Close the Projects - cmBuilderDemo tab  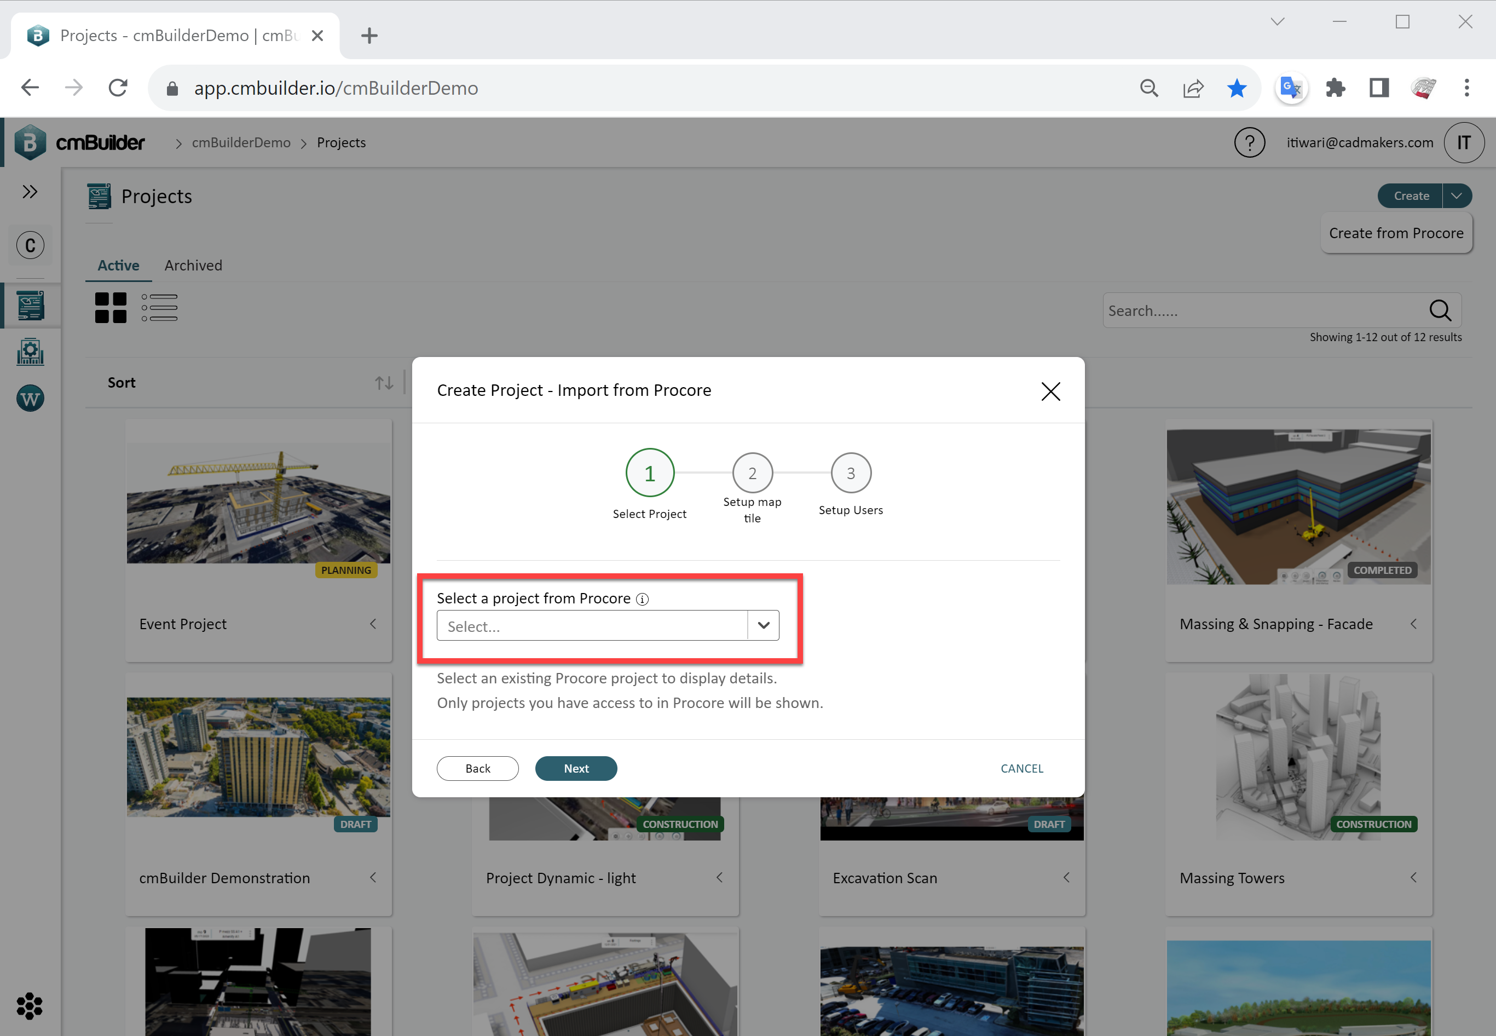click(317, 36)
